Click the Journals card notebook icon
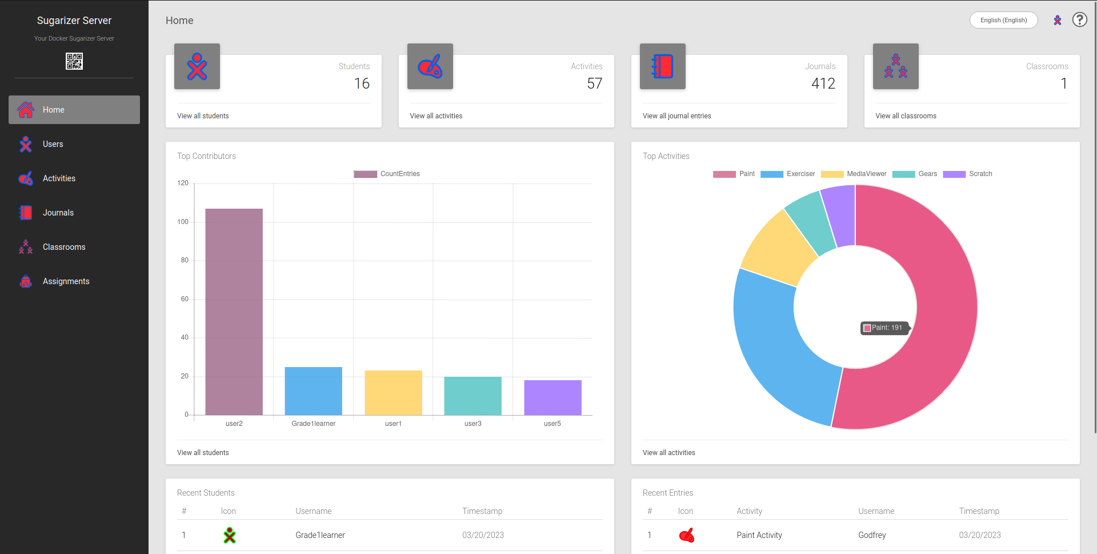The height and width of the screenshot is (554, 1097). [x=662, y=67]
